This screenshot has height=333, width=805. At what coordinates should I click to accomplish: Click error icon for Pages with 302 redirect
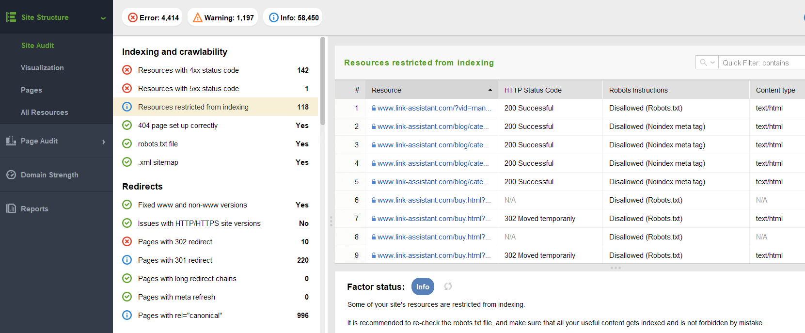[x=127, y=241]
